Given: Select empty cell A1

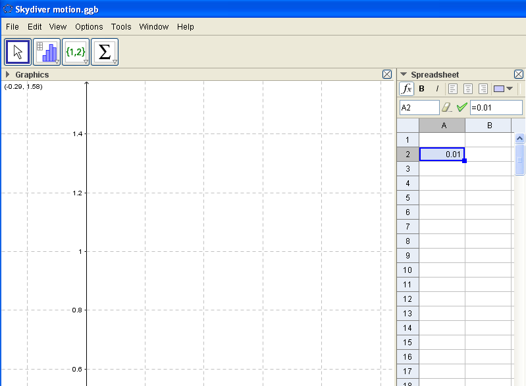Looking at the screenshot, I should (x=442, y=139).
